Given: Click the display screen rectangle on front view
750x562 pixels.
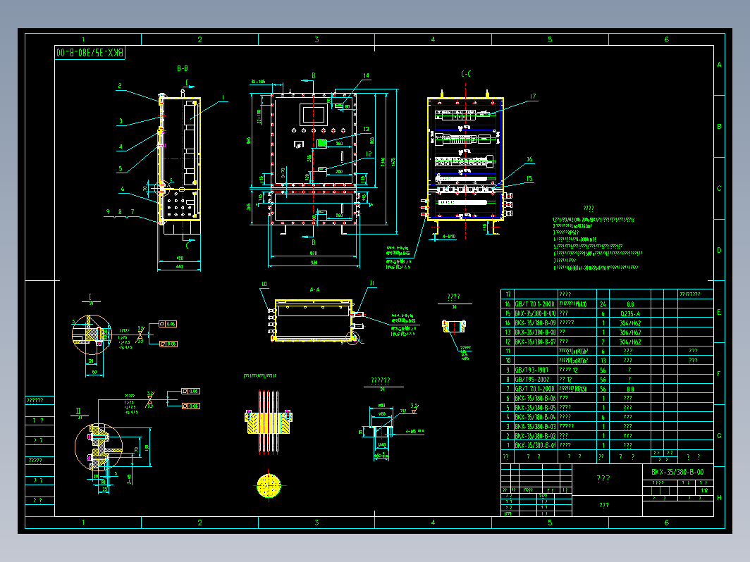Looking at the screenshot, I should pyautogui.click(x=314, y=115).
